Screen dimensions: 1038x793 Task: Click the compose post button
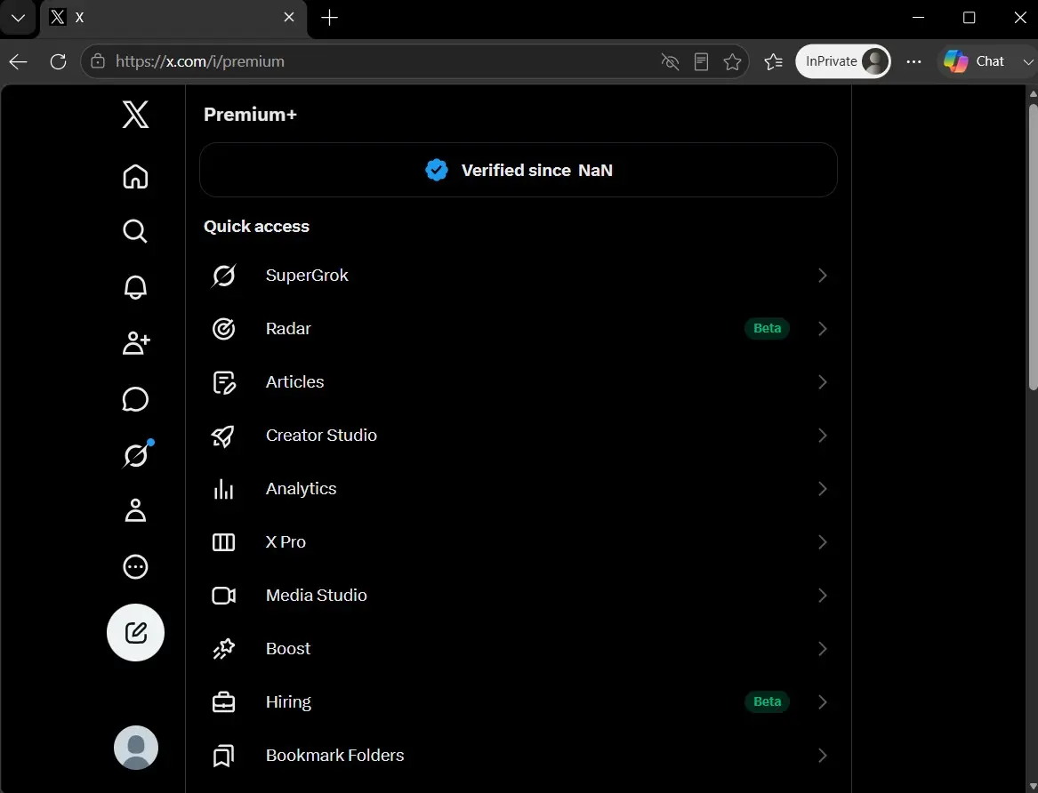[136, 632]
